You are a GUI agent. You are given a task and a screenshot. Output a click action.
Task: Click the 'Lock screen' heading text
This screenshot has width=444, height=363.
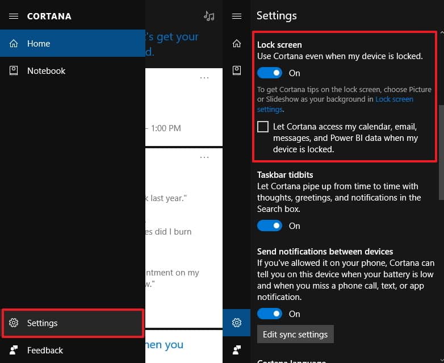click(279, 45)
